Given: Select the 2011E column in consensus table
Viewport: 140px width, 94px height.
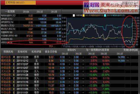Looking at the screenshot, I should [40, 12].
